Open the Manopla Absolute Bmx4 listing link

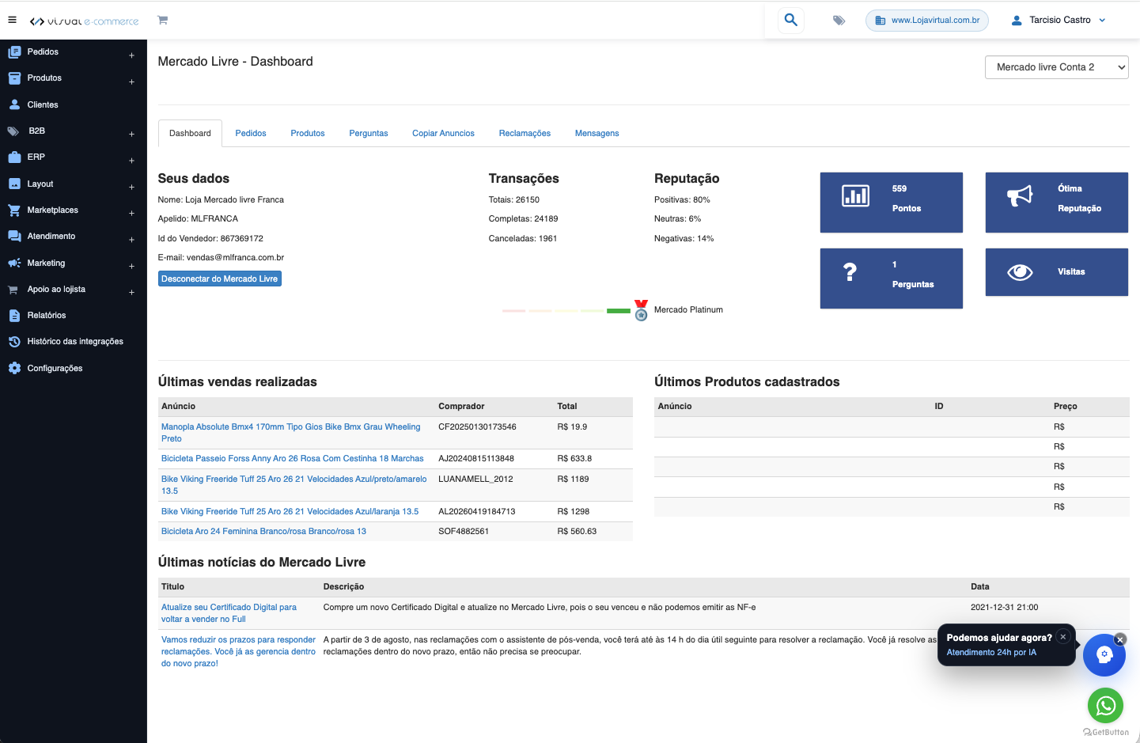(x=291, y=433)
